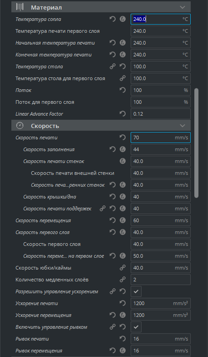The image size is (208, 357).
Task: Reset Ускорение печати value
Action: click(x=123, y=303)
